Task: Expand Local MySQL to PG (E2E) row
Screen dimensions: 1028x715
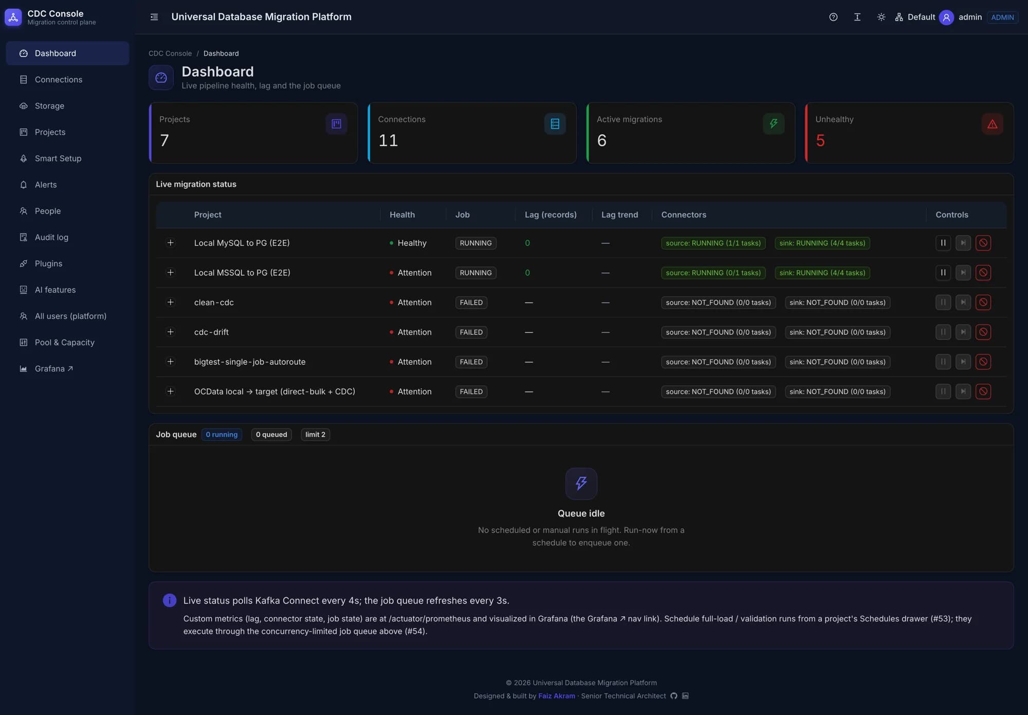Action: click(x=170, y=243)
